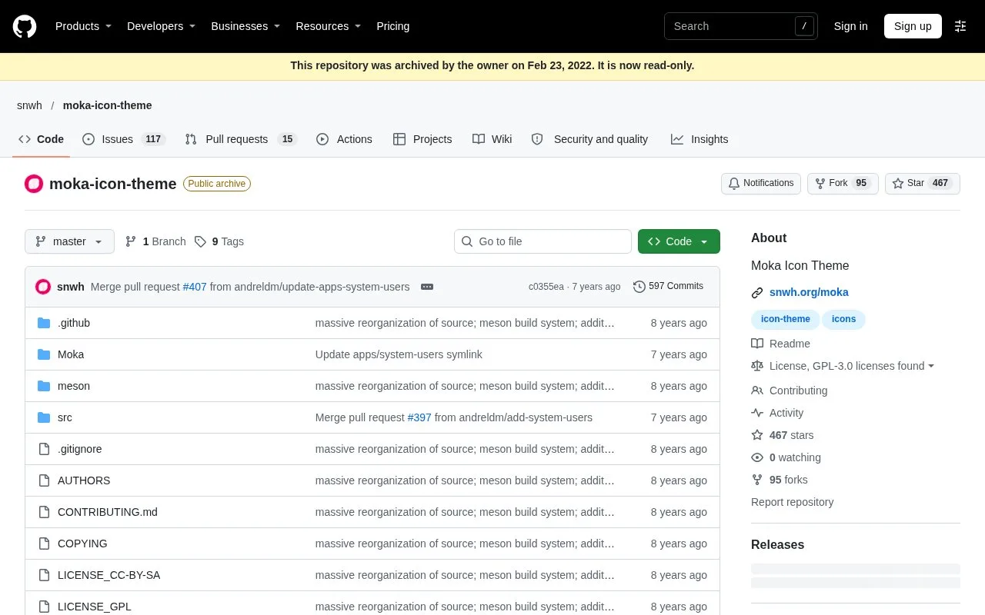Click the .gitignore file icon
Screen dimensions: 985x615
pos(44,449)
